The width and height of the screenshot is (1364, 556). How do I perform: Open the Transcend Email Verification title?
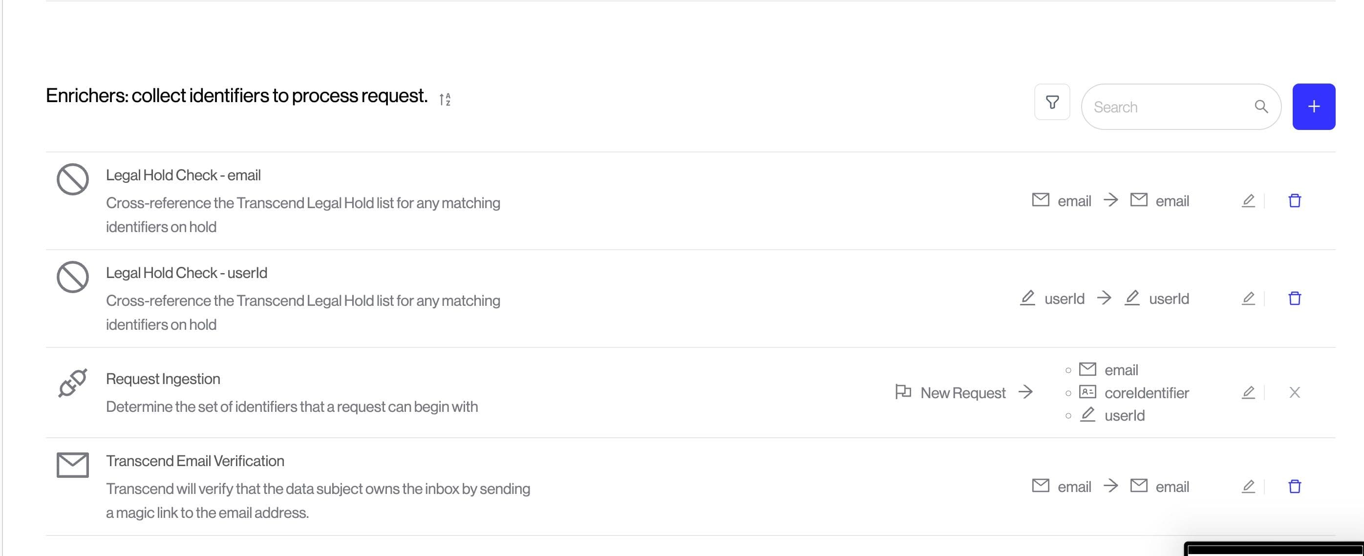click(195, 461)
